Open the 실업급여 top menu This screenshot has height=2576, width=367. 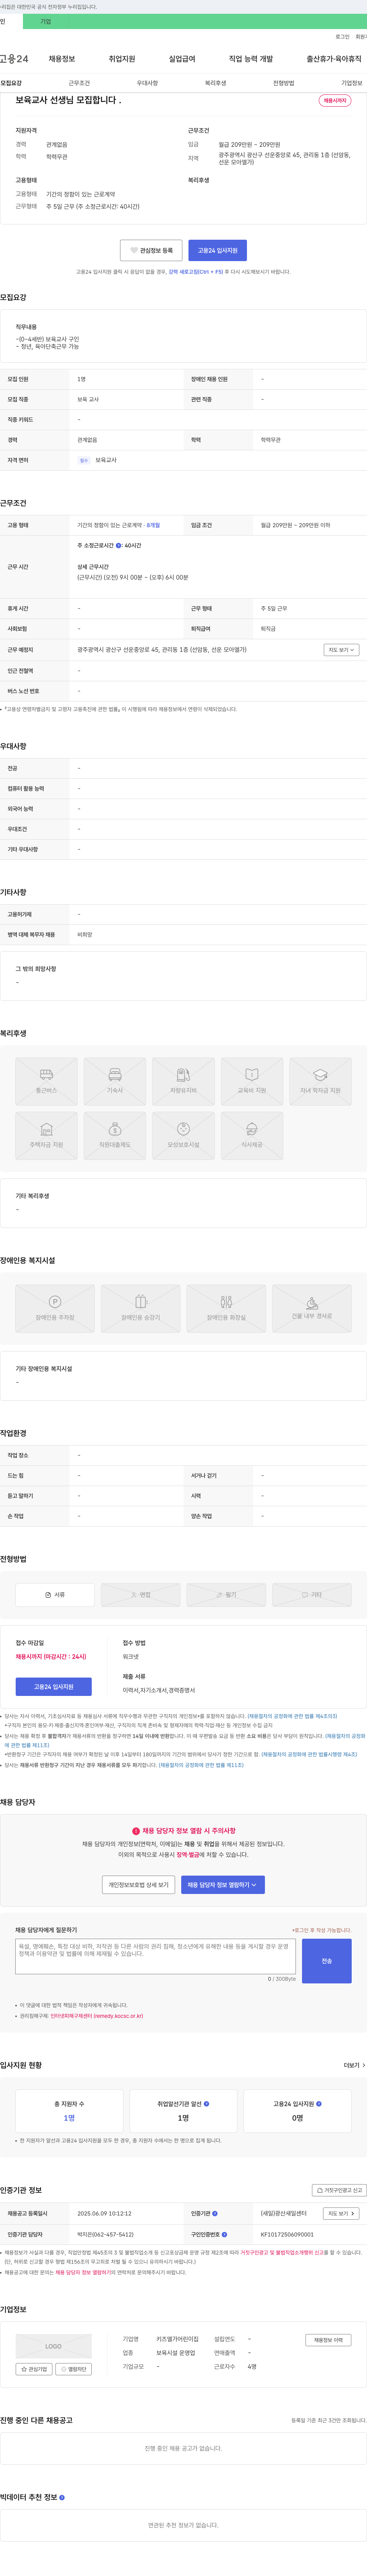[182, 59]
